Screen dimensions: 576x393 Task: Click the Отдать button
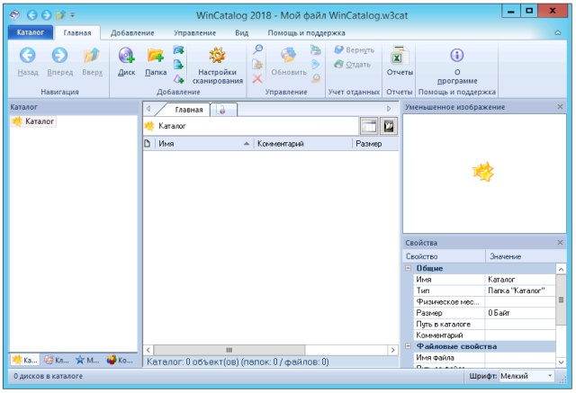point(352,65)
